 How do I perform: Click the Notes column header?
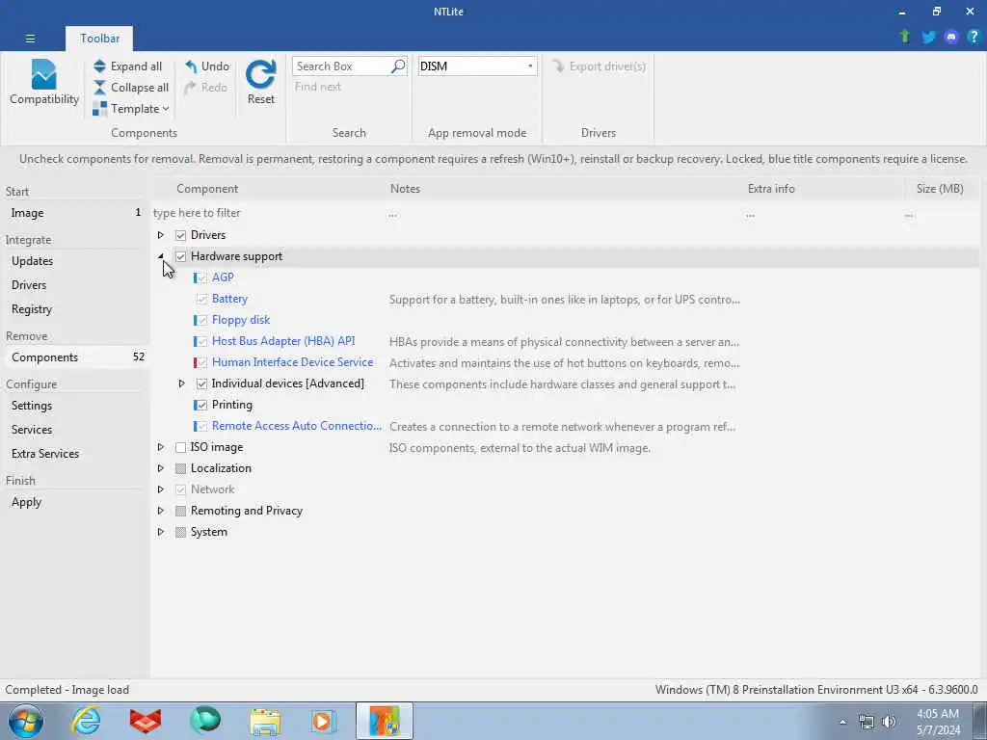click(x=405, y=189)
